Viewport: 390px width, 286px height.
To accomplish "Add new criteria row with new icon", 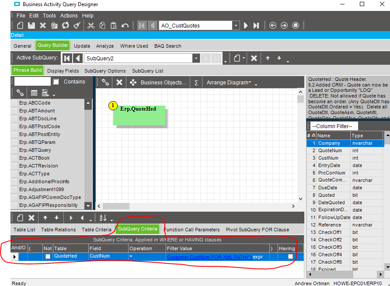I will tap(20, 218).
